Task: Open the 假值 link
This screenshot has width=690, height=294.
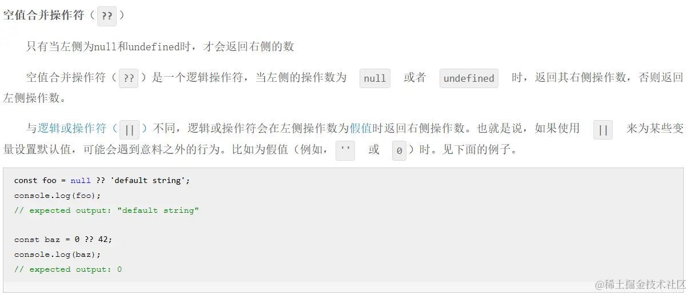Action: click(361, 129)
